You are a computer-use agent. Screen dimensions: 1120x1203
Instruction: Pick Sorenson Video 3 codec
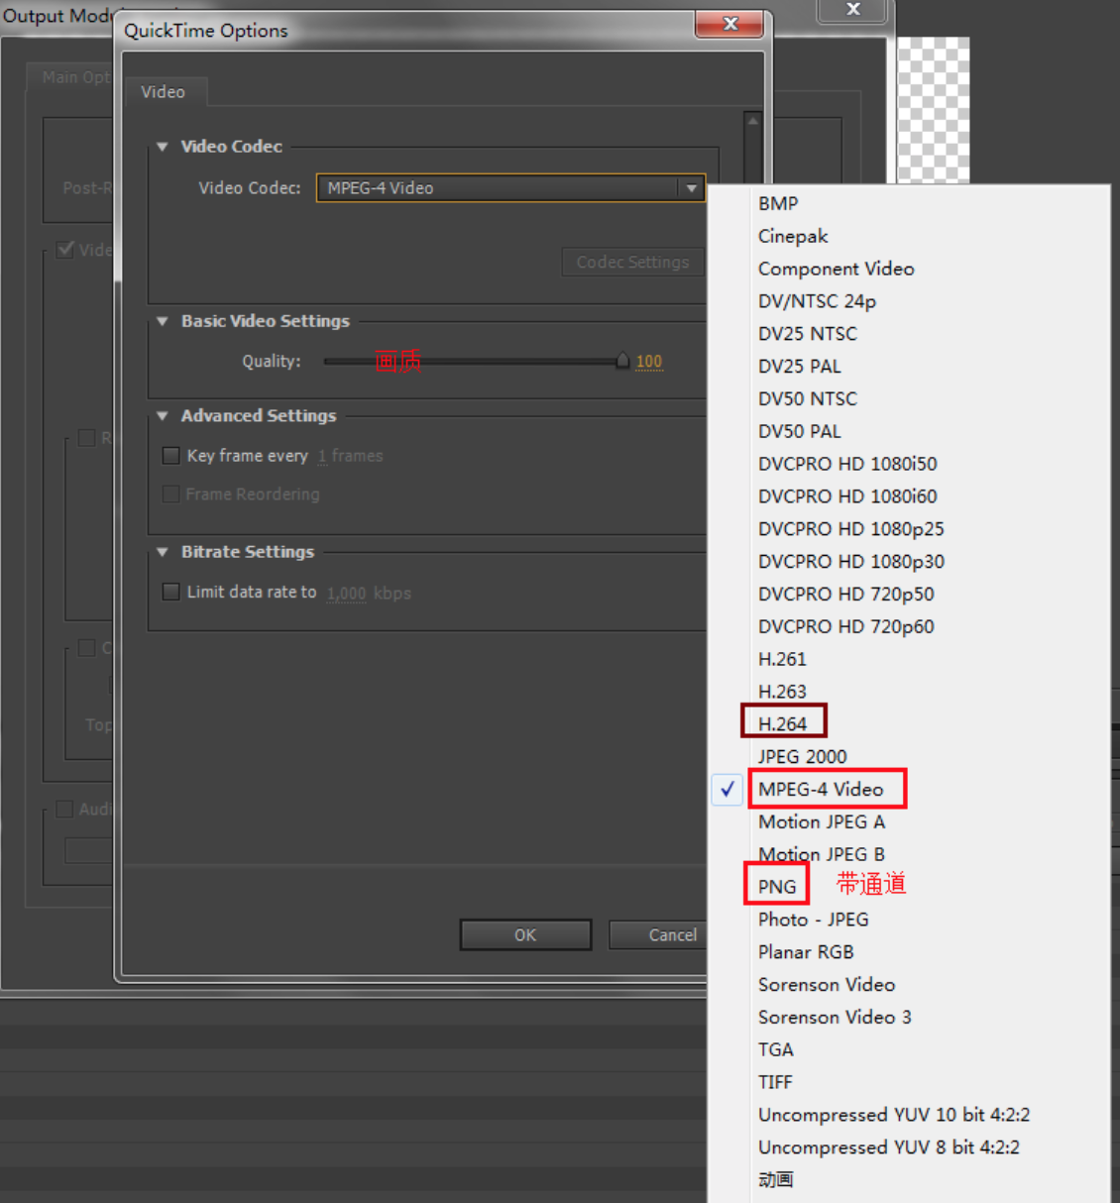[835, 1018]
